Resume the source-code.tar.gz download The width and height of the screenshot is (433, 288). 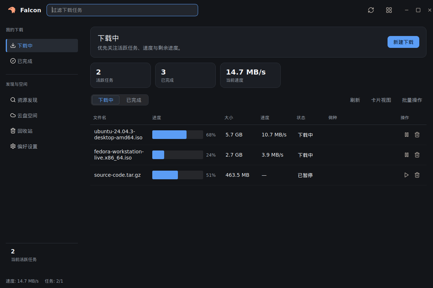click(407, 175)
